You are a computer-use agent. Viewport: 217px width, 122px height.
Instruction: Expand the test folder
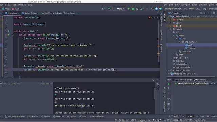tap(174, 55)
